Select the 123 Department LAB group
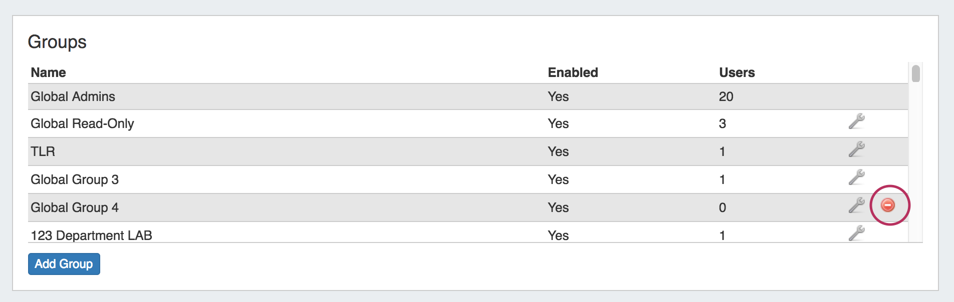This screenshot has width=954, height=302. click(91, 235)
